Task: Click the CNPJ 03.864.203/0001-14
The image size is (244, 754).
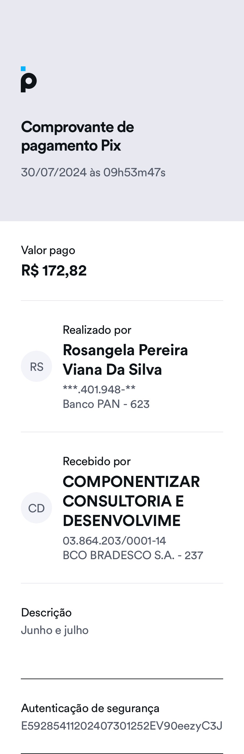Action: [x=114, y=541]
